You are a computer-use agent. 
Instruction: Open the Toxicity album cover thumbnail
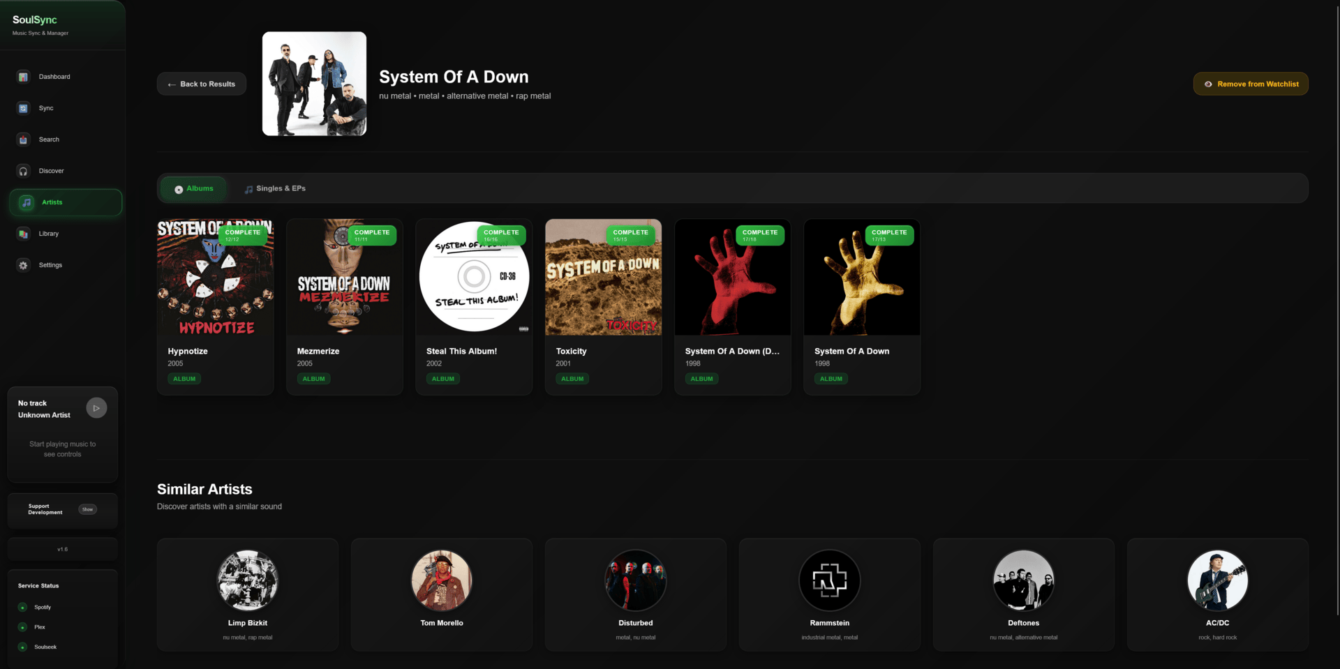[x=602, y=277]
